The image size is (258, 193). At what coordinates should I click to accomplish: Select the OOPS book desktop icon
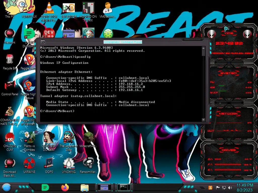[49, 165]
